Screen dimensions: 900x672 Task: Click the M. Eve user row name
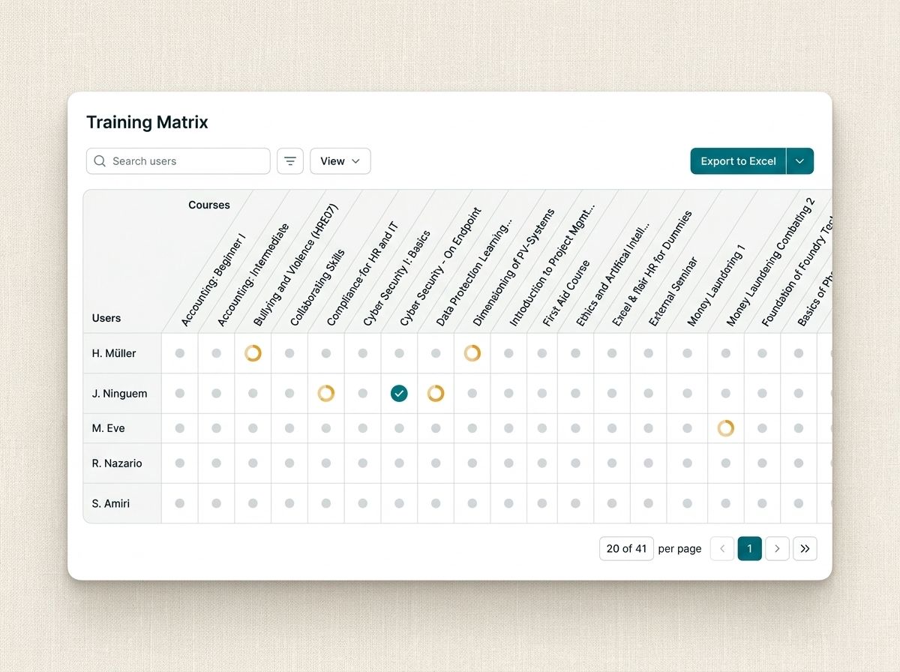click(108, 428)
